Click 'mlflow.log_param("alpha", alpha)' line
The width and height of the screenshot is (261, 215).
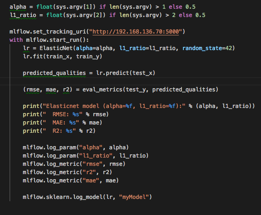pos(76,147)
